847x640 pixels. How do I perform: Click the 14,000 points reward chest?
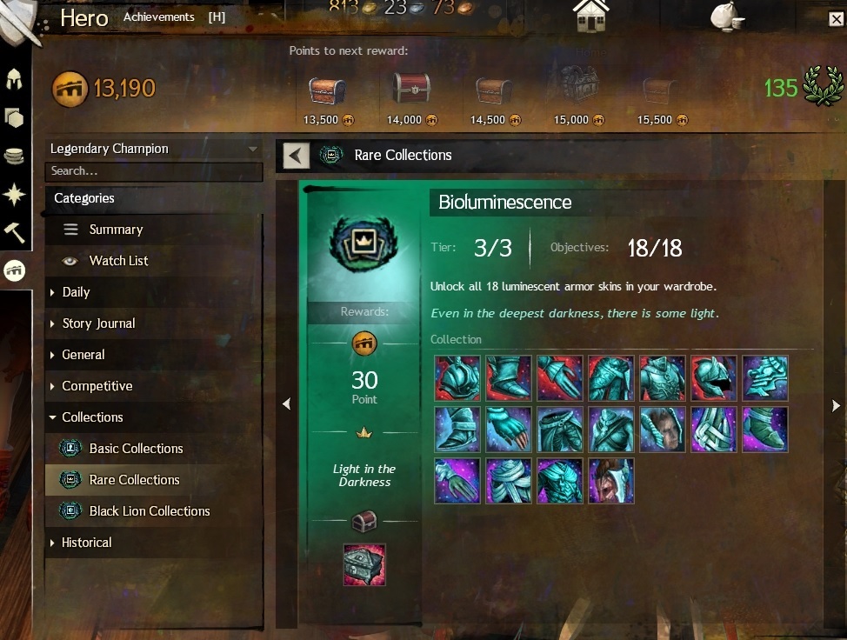[411, 88]
